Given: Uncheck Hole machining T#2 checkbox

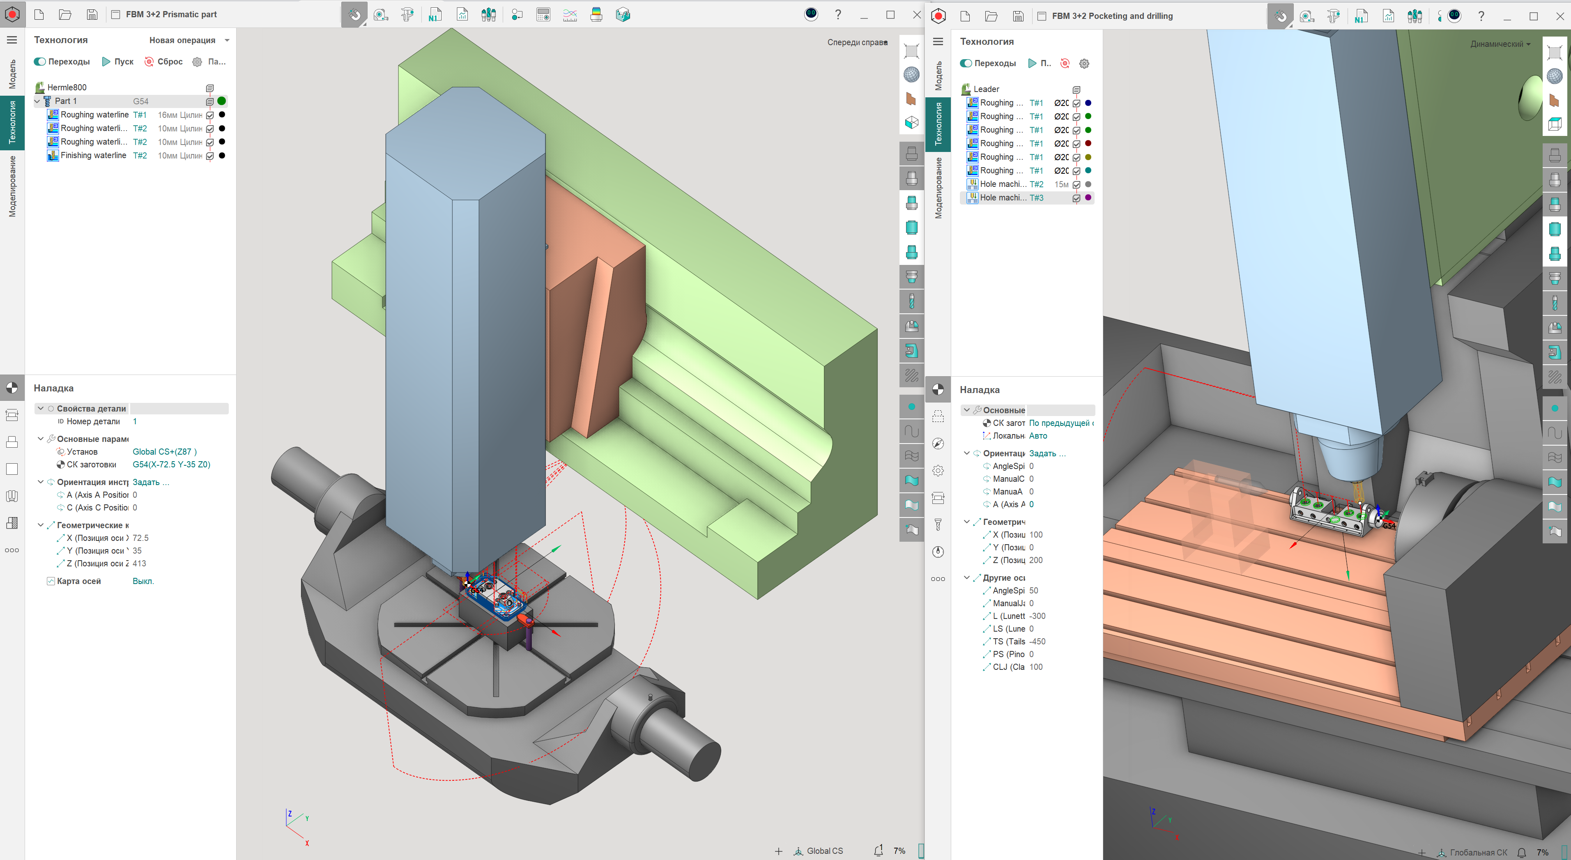Looking at the screenshot, I should [1076, 185].
